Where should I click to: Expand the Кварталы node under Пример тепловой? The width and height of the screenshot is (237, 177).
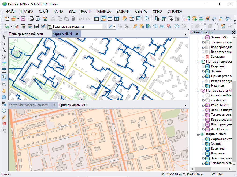[203, 66]
